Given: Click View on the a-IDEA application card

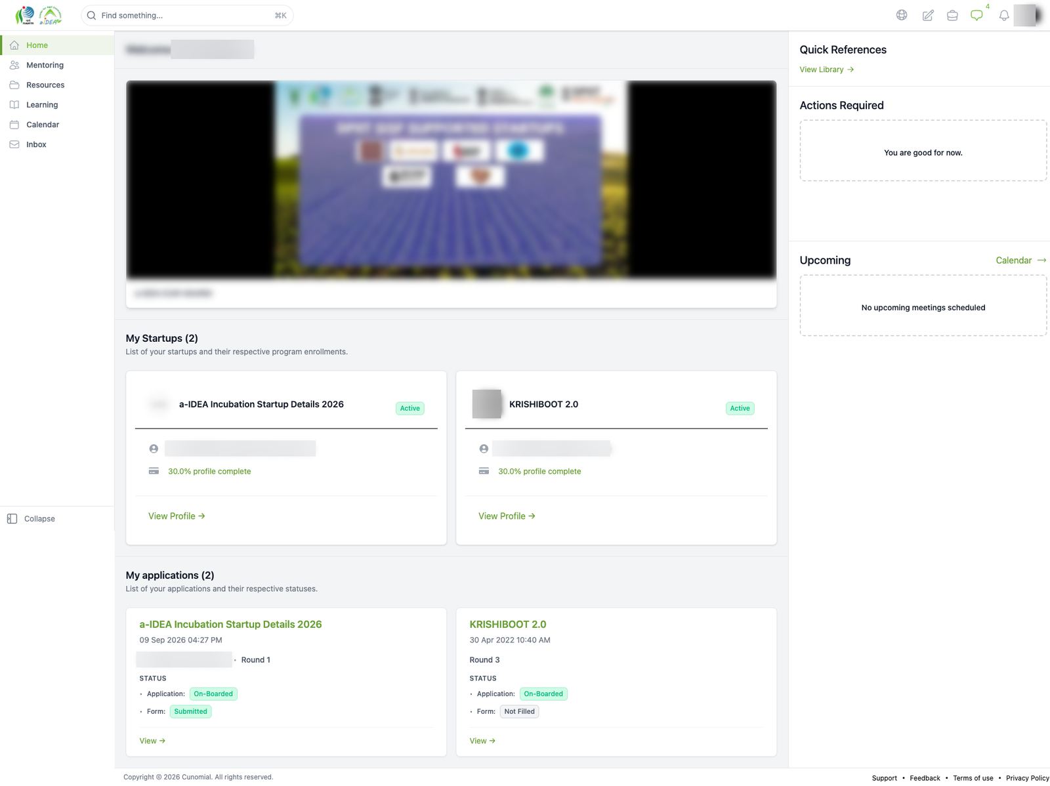Looking at the screenshot, I should pyautogui.click(x=152, y=741).
